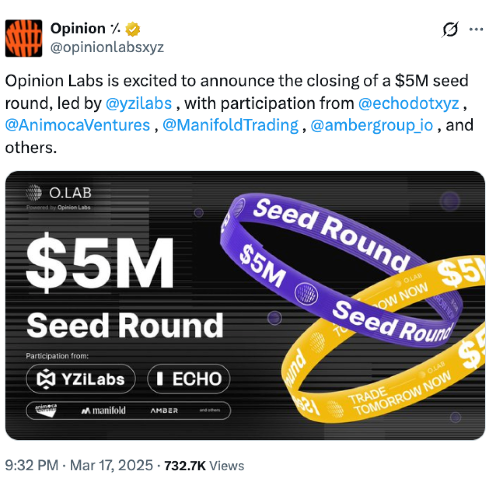This screenshot has width=489, height=489.
Task: Open the @AnimocaVentures mention link
Action: (x=78, y=125)
